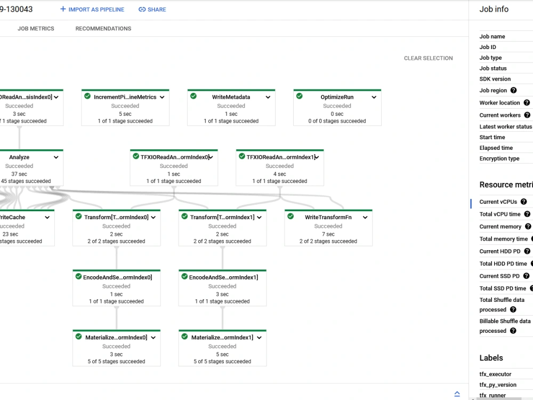Collapse the bottom logs panel with the chevron
Screen dimensions: 533x400
click(x=457, y=393)
